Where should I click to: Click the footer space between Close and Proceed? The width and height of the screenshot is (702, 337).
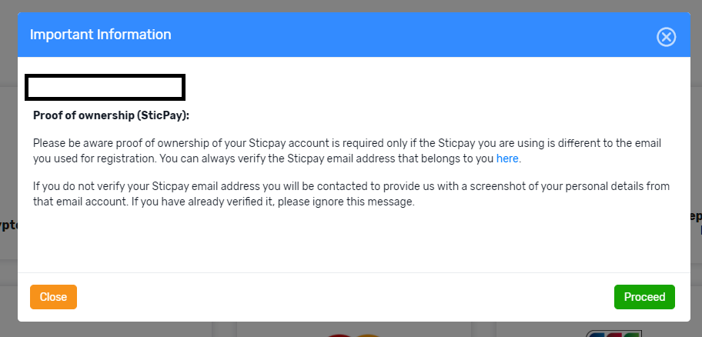coord(345,297)
